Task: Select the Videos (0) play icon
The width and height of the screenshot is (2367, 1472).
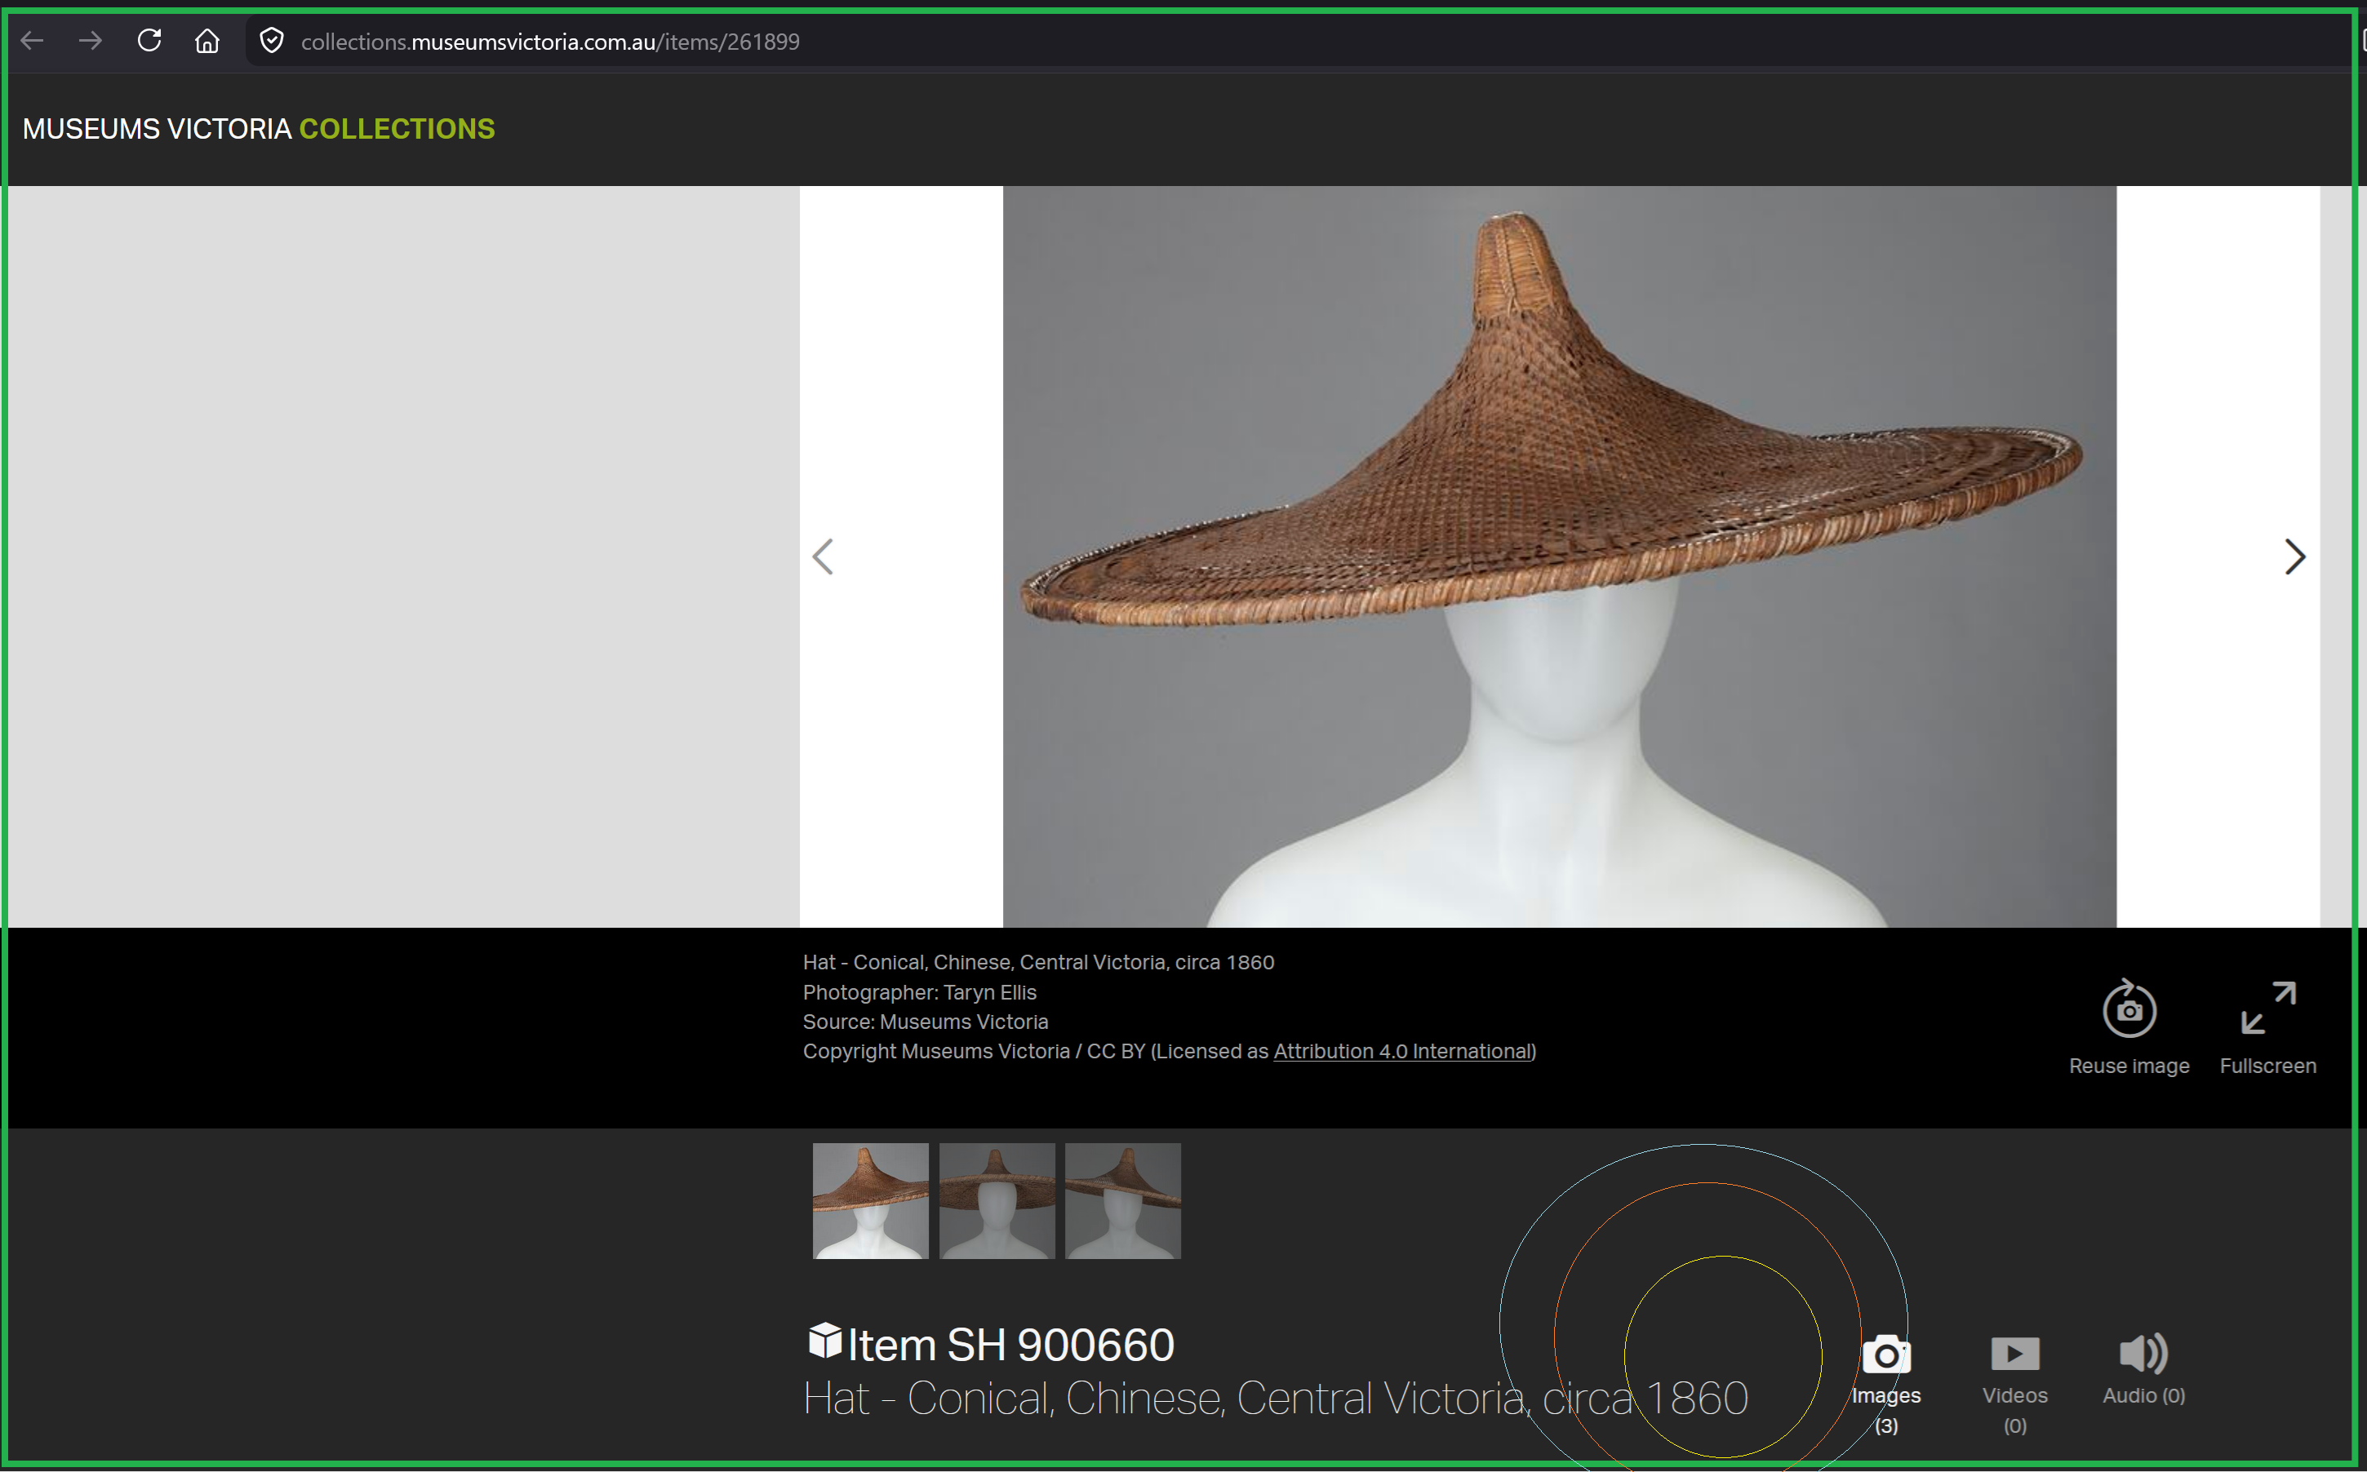Action: point(2014,1353)
